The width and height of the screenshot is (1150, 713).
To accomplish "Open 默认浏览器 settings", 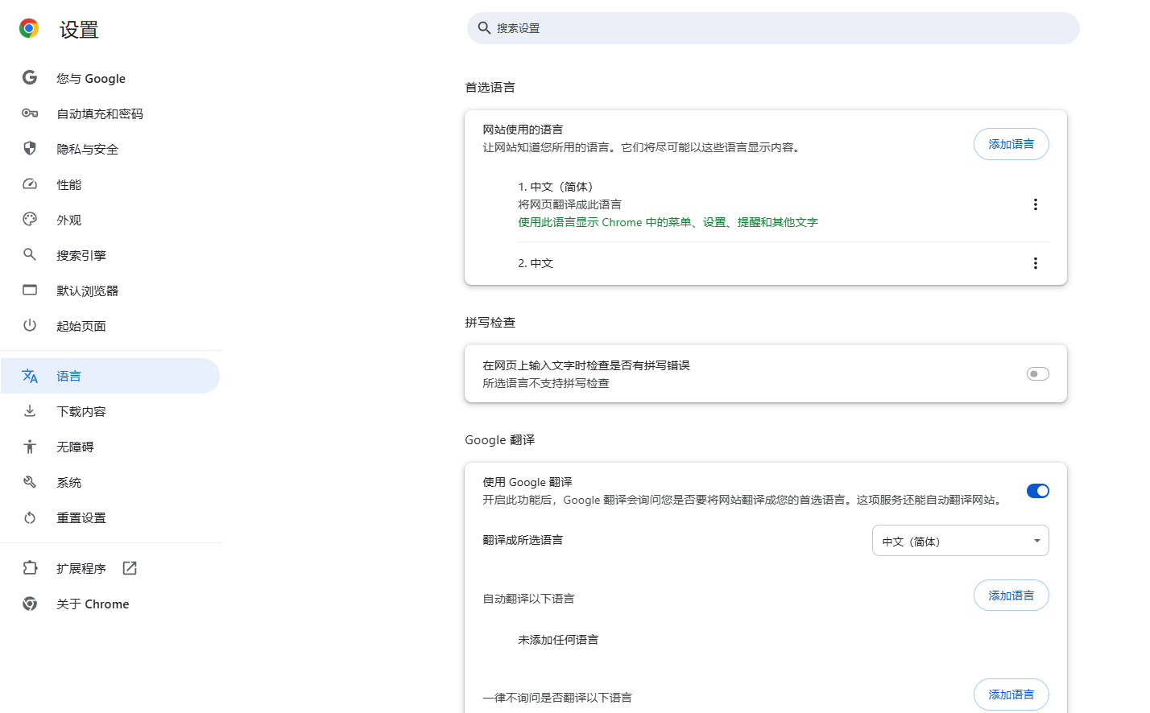I will pos(110,291).
